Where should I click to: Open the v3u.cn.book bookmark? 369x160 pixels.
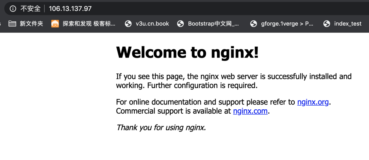147,24
